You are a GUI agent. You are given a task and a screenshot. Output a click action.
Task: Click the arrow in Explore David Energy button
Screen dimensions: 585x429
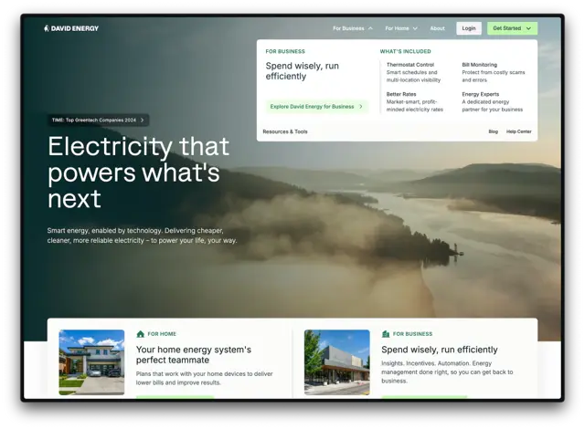pyautogui.click(x=361, y=107)
